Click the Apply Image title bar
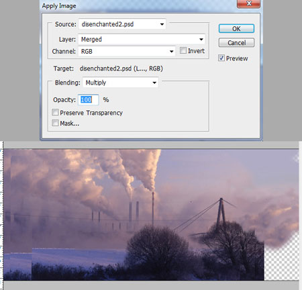Image resolution: width=302 pixels, height=290 pixels. 139,5
